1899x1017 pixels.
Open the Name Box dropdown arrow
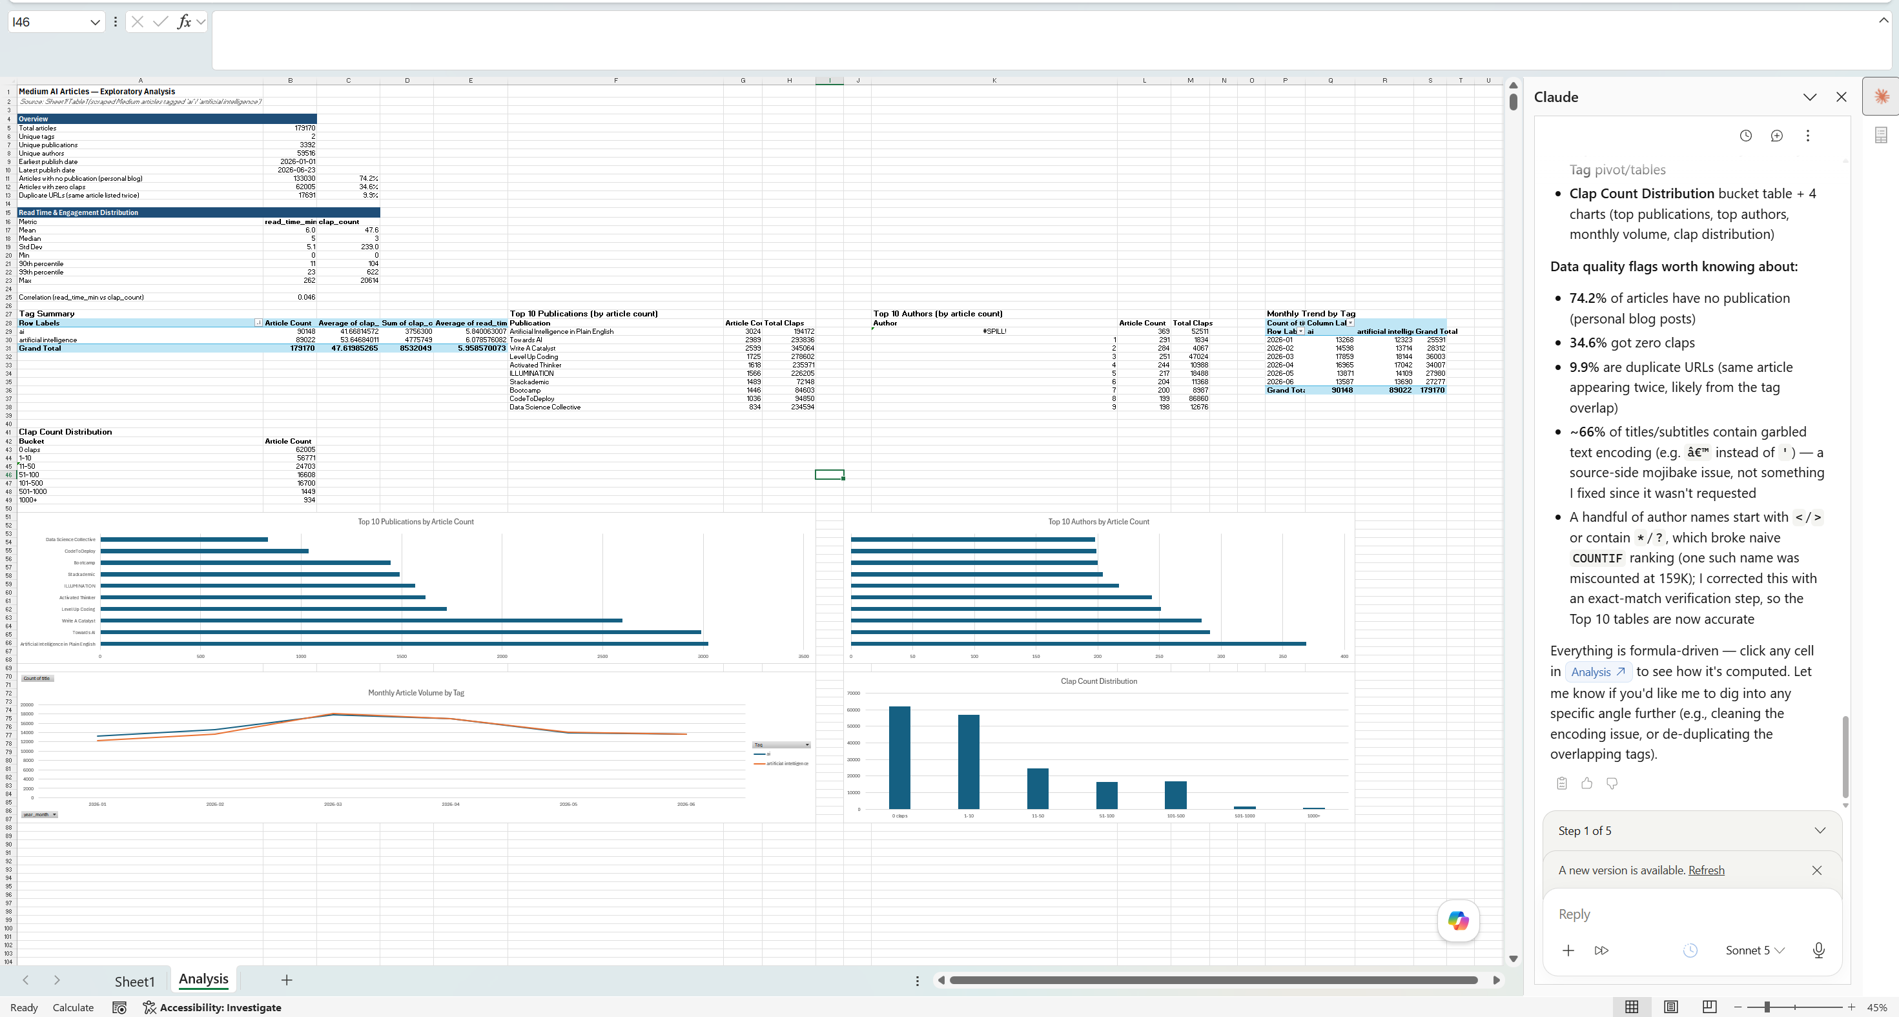point(94,22)
